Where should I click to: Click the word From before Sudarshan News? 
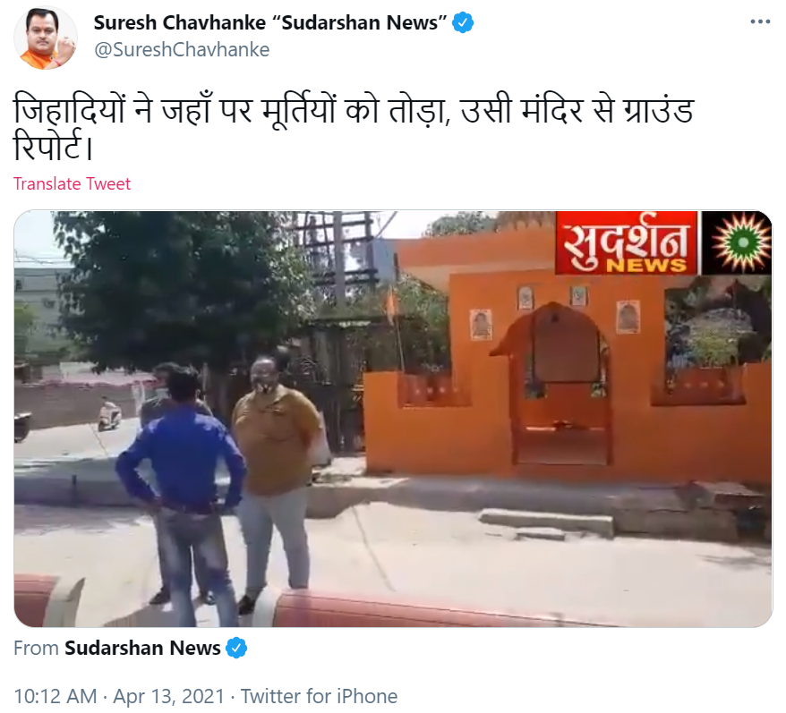click(x=36, y=648)
